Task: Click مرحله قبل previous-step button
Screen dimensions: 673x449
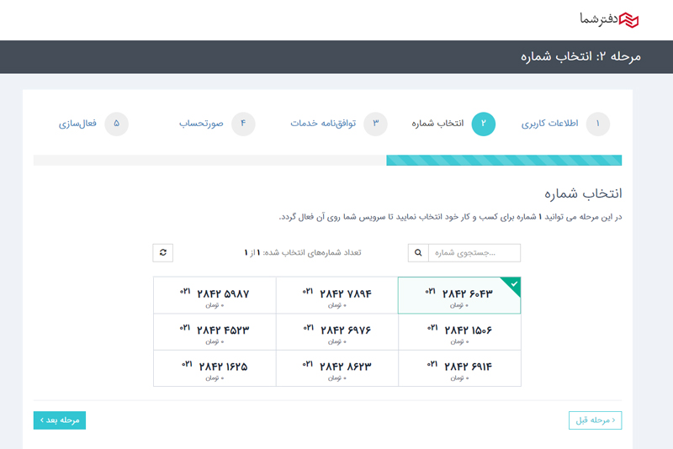Action: tap(596, 420)
